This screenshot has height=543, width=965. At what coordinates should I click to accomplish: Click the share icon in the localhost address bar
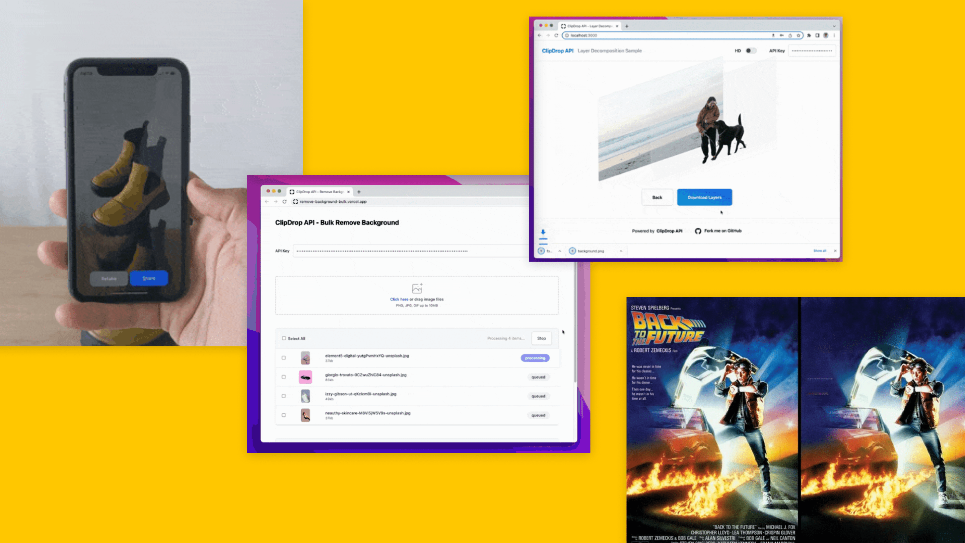[x=790, y=35]
